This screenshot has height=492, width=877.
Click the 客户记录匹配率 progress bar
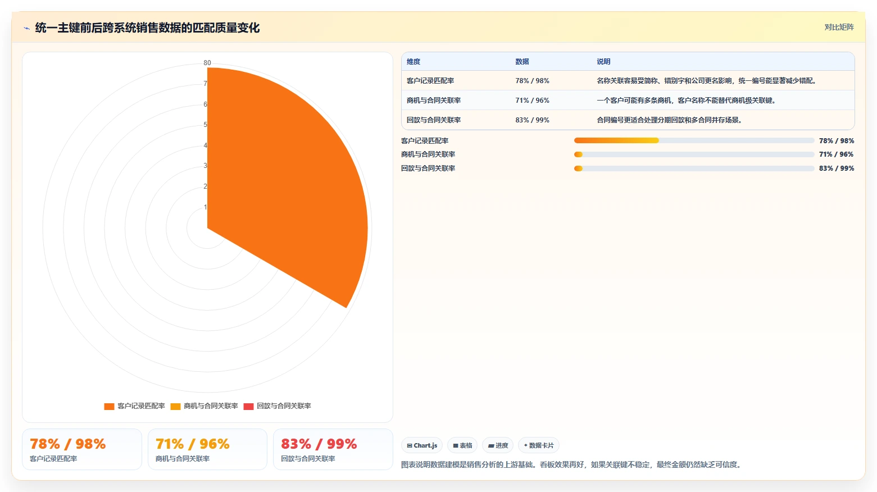(x=694, y=140)
